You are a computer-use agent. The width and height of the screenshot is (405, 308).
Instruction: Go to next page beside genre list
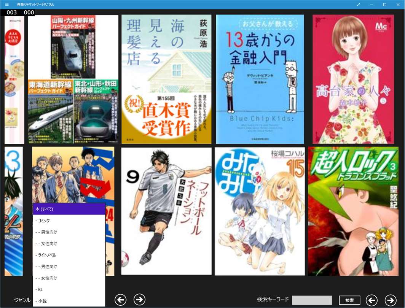click(139, 300)
